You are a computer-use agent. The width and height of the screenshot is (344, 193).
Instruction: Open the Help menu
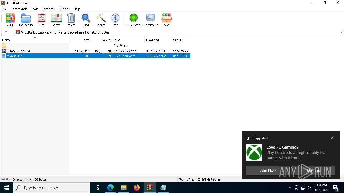coord(77,9)
